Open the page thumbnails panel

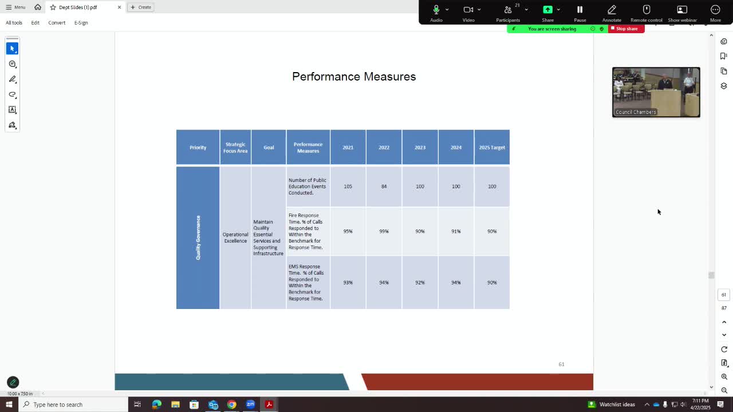tap(724, 71)
